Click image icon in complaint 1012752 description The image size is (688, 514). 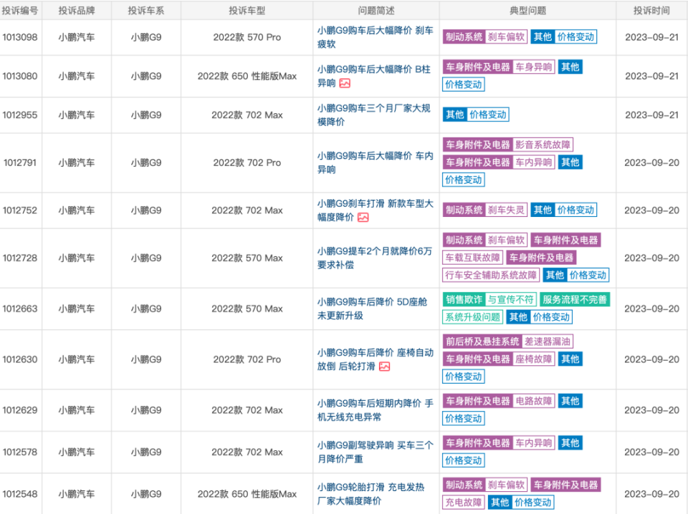click(x=363, y=218)
